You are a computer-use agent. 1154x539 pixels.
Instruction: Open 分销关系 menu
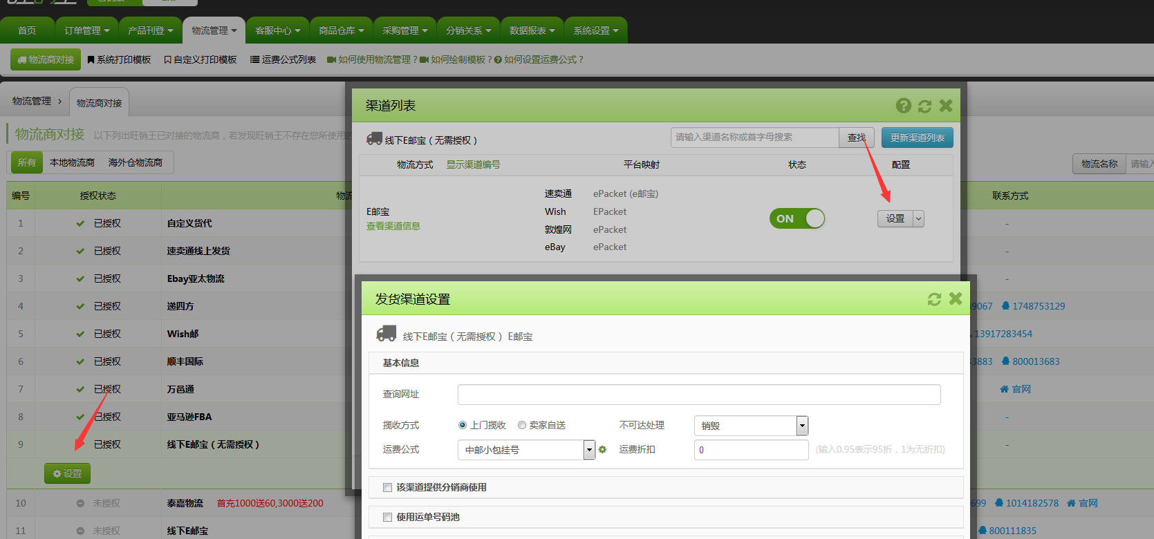coord(468,30)
